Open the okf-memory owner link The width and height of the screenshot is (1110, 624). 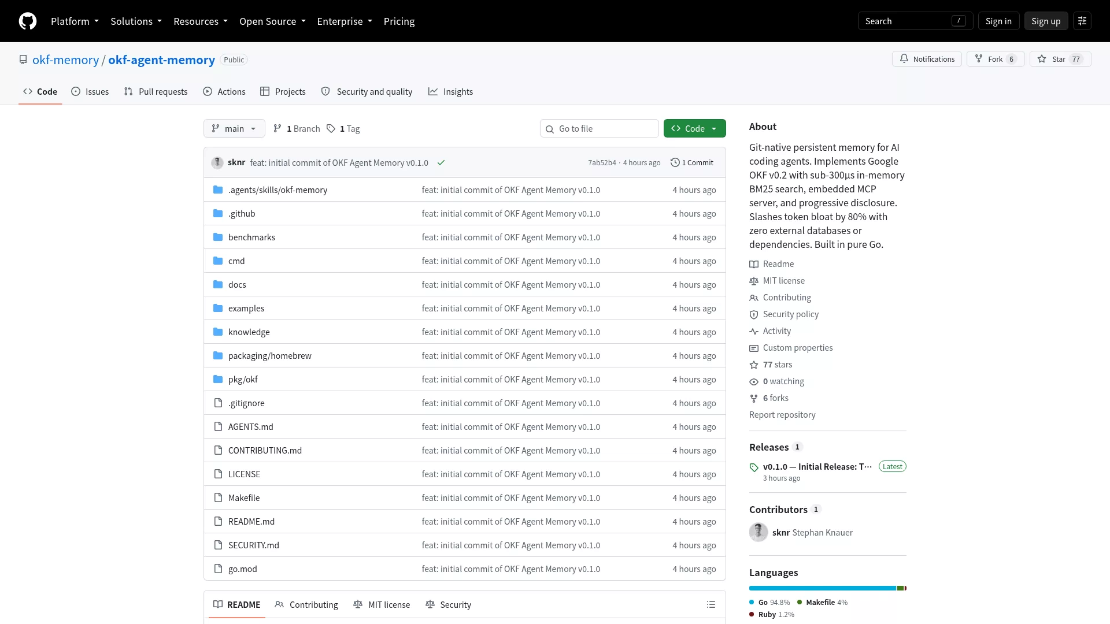[x=65, y=60]
